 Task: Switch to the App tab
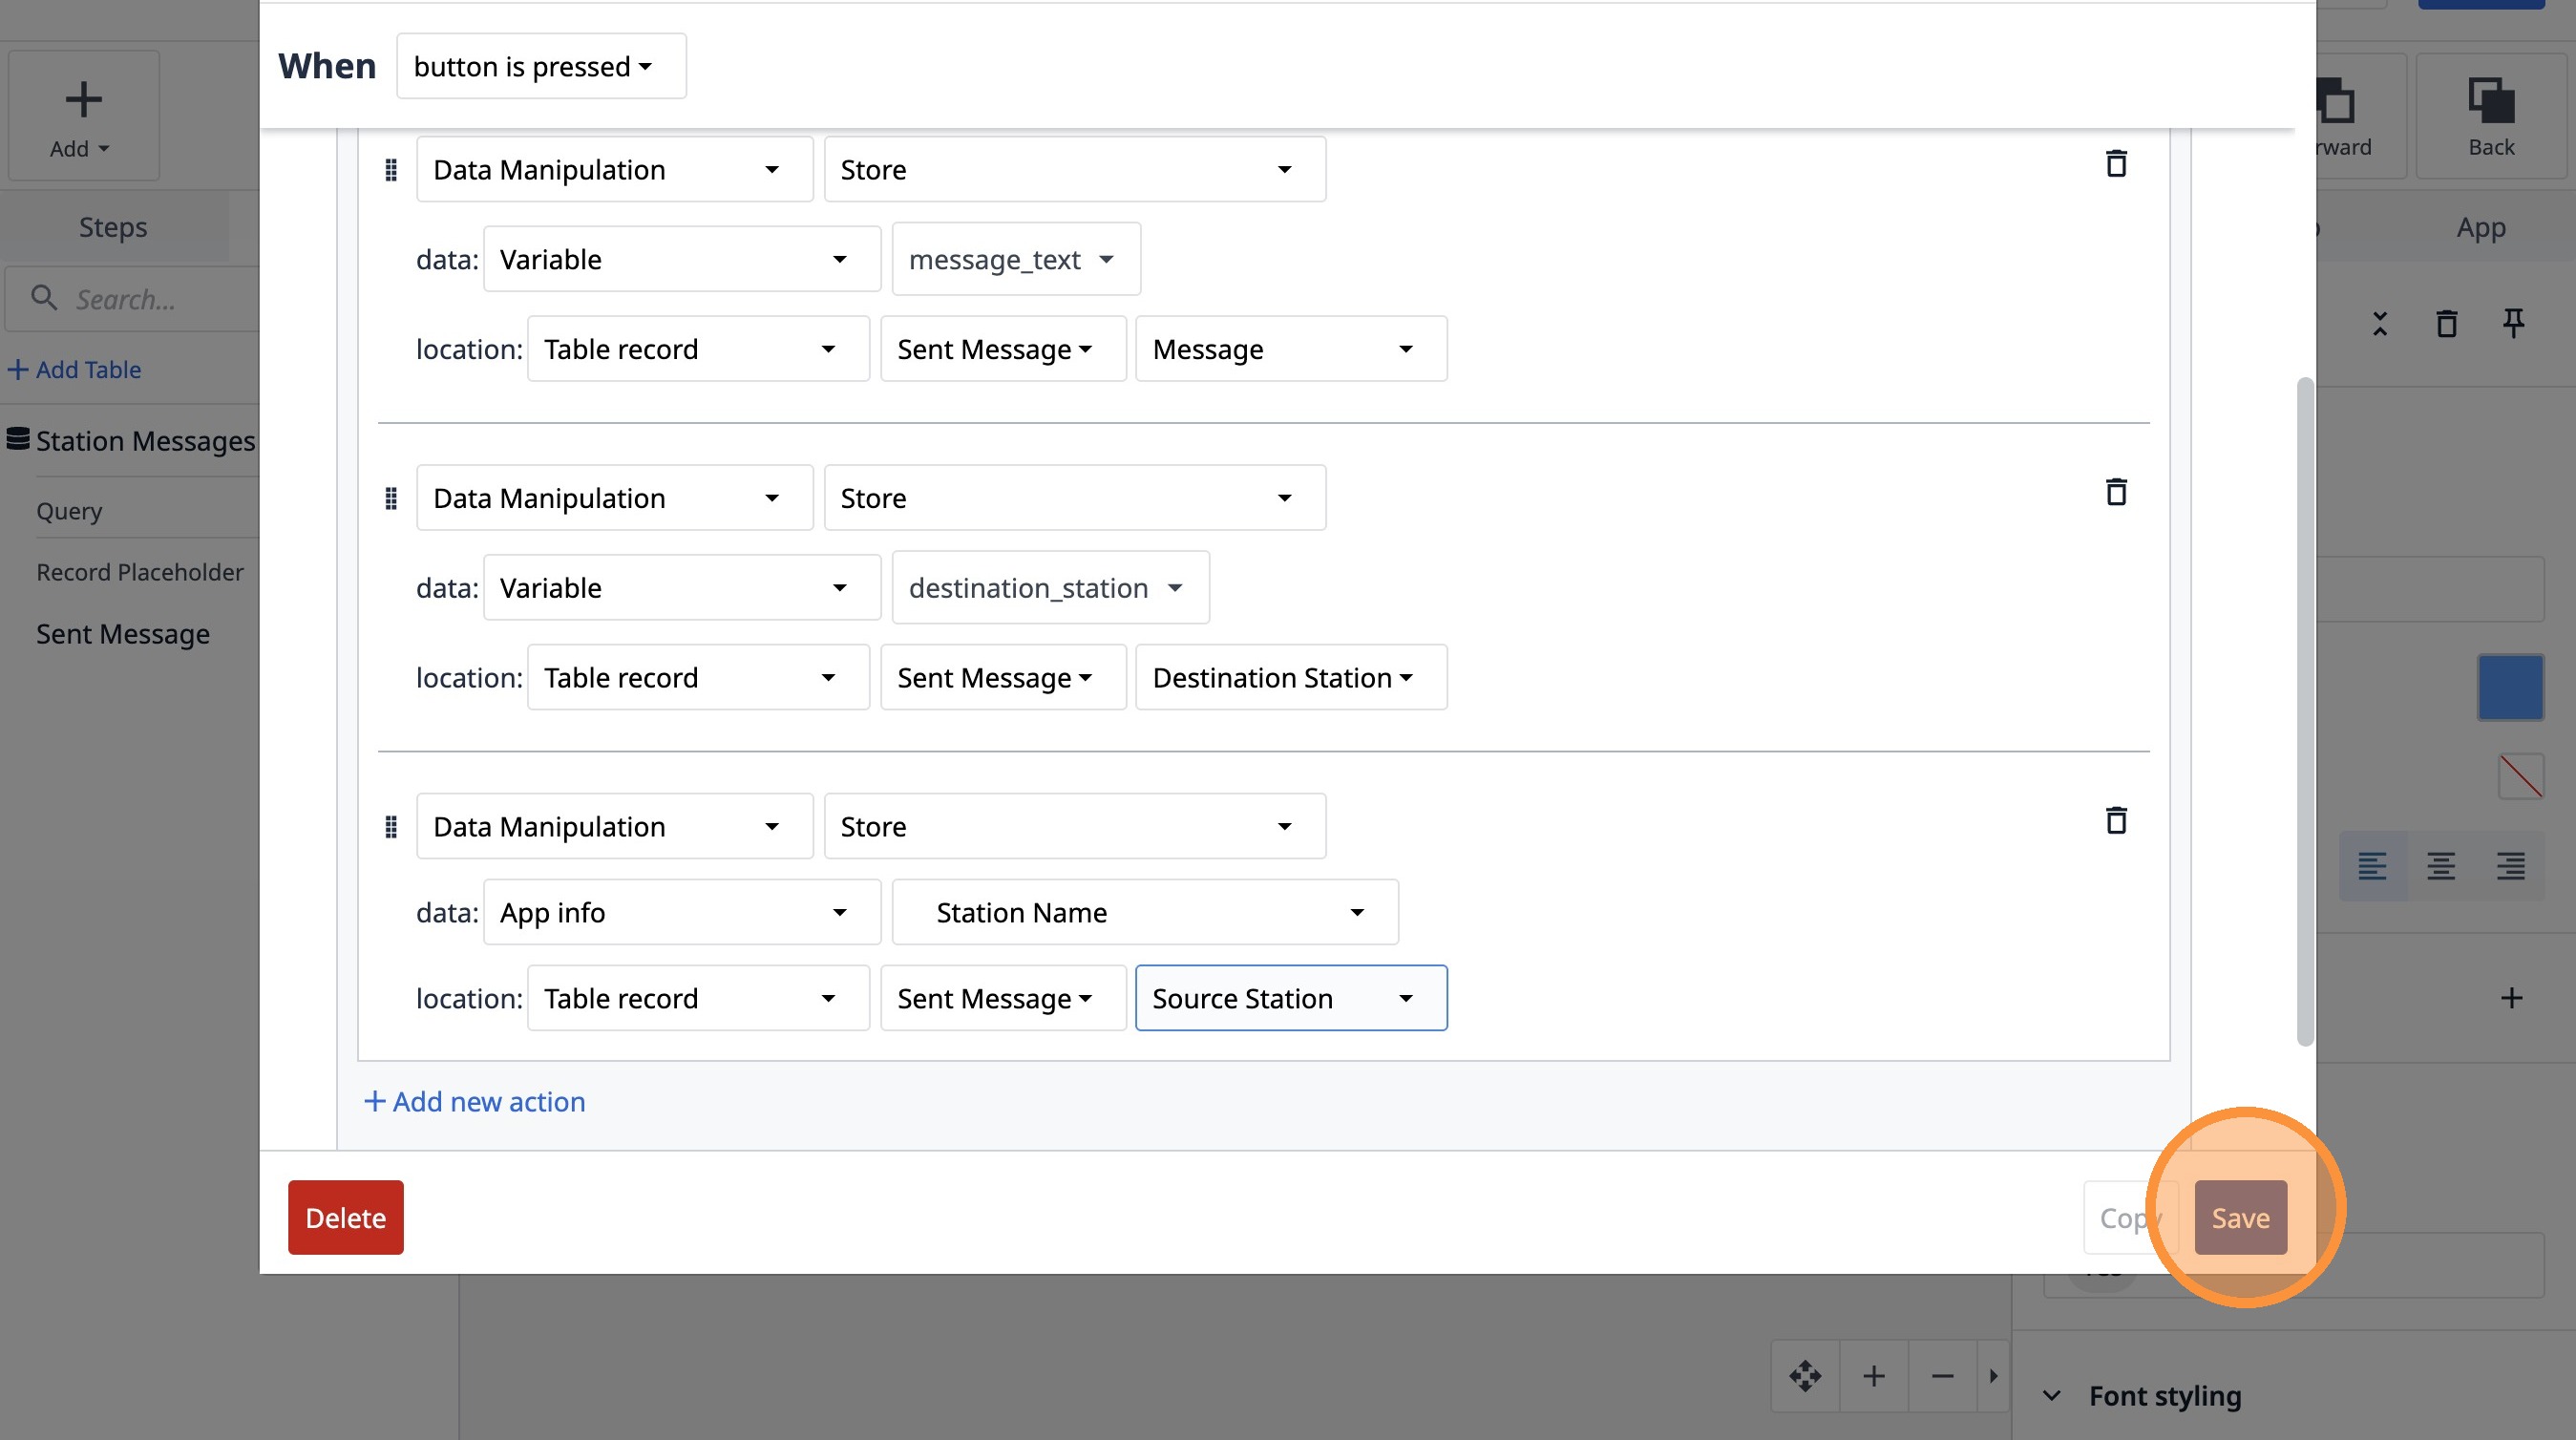2480,228
